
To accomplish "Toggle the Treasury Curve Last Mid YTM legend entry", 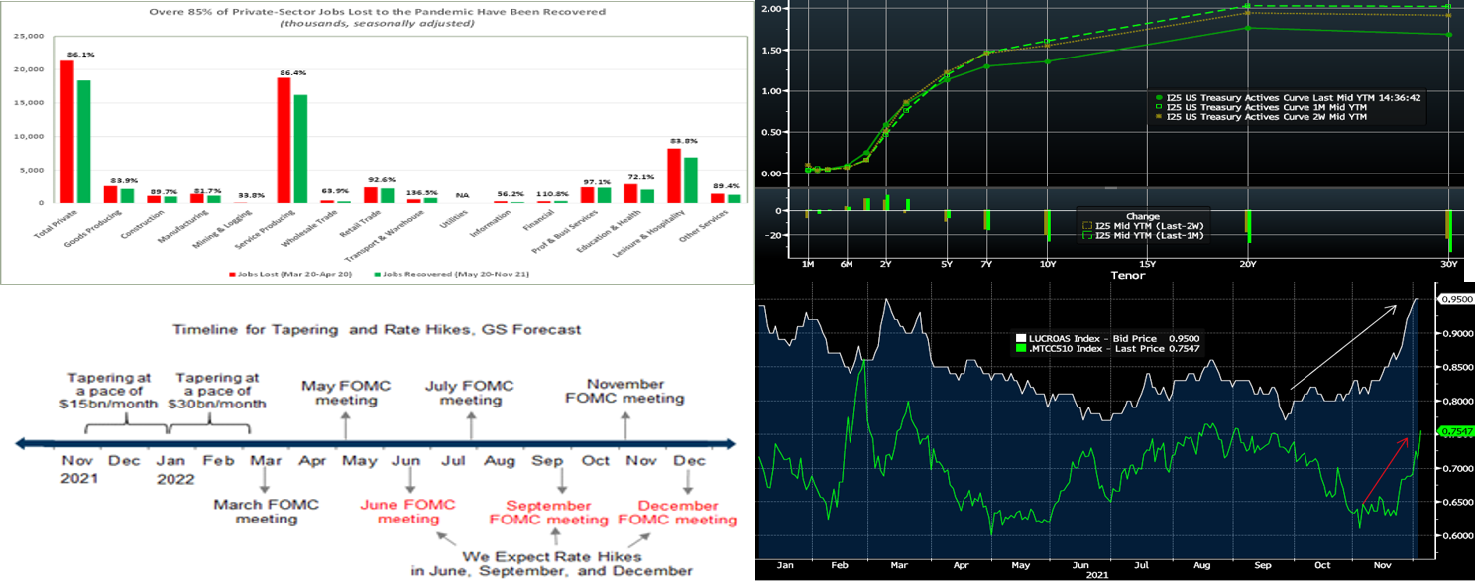I will coord(1287,97).
